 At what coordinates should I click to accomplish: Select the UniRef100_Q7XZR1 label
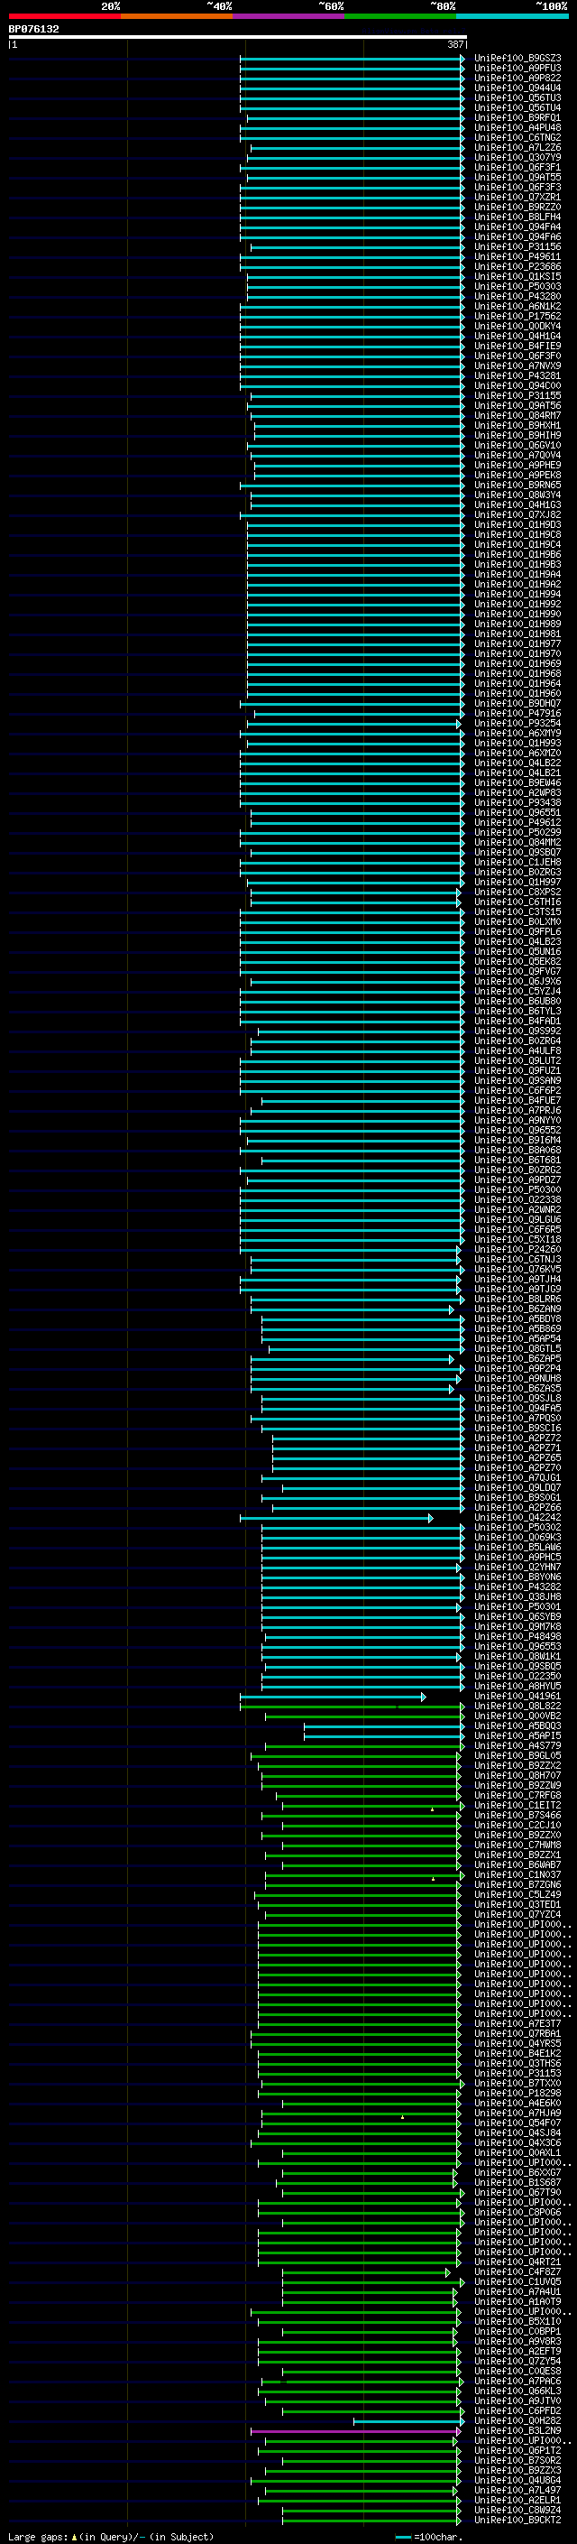click(517, 198)
